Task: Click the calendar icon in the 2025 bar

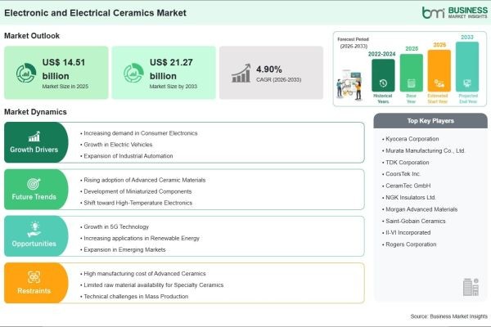Action: tap(411, 83)
